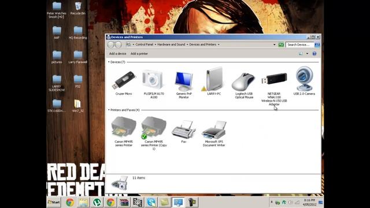370x208 pixels.
Task: Select the Microsoft XPS Document Writer
Action: pyautogui.click(x=214, y=133)
